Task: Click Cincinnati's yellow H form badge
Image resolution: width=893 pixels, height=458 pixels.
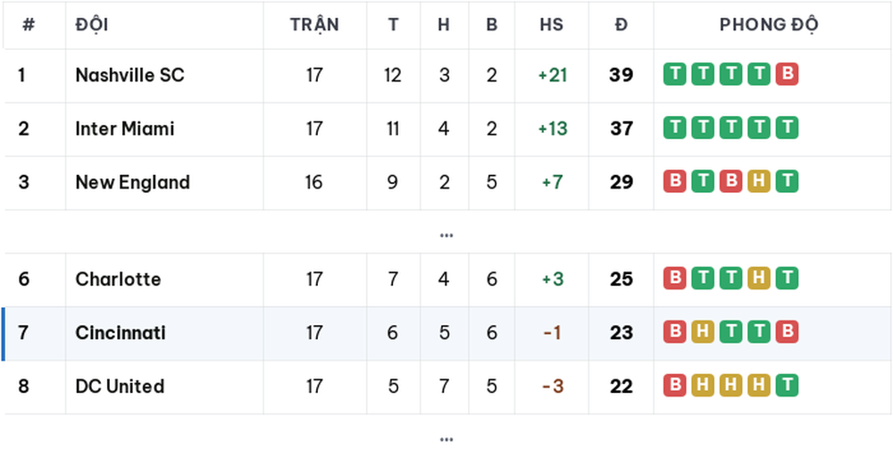Action: pyautogui.click(x=702, y=332)
